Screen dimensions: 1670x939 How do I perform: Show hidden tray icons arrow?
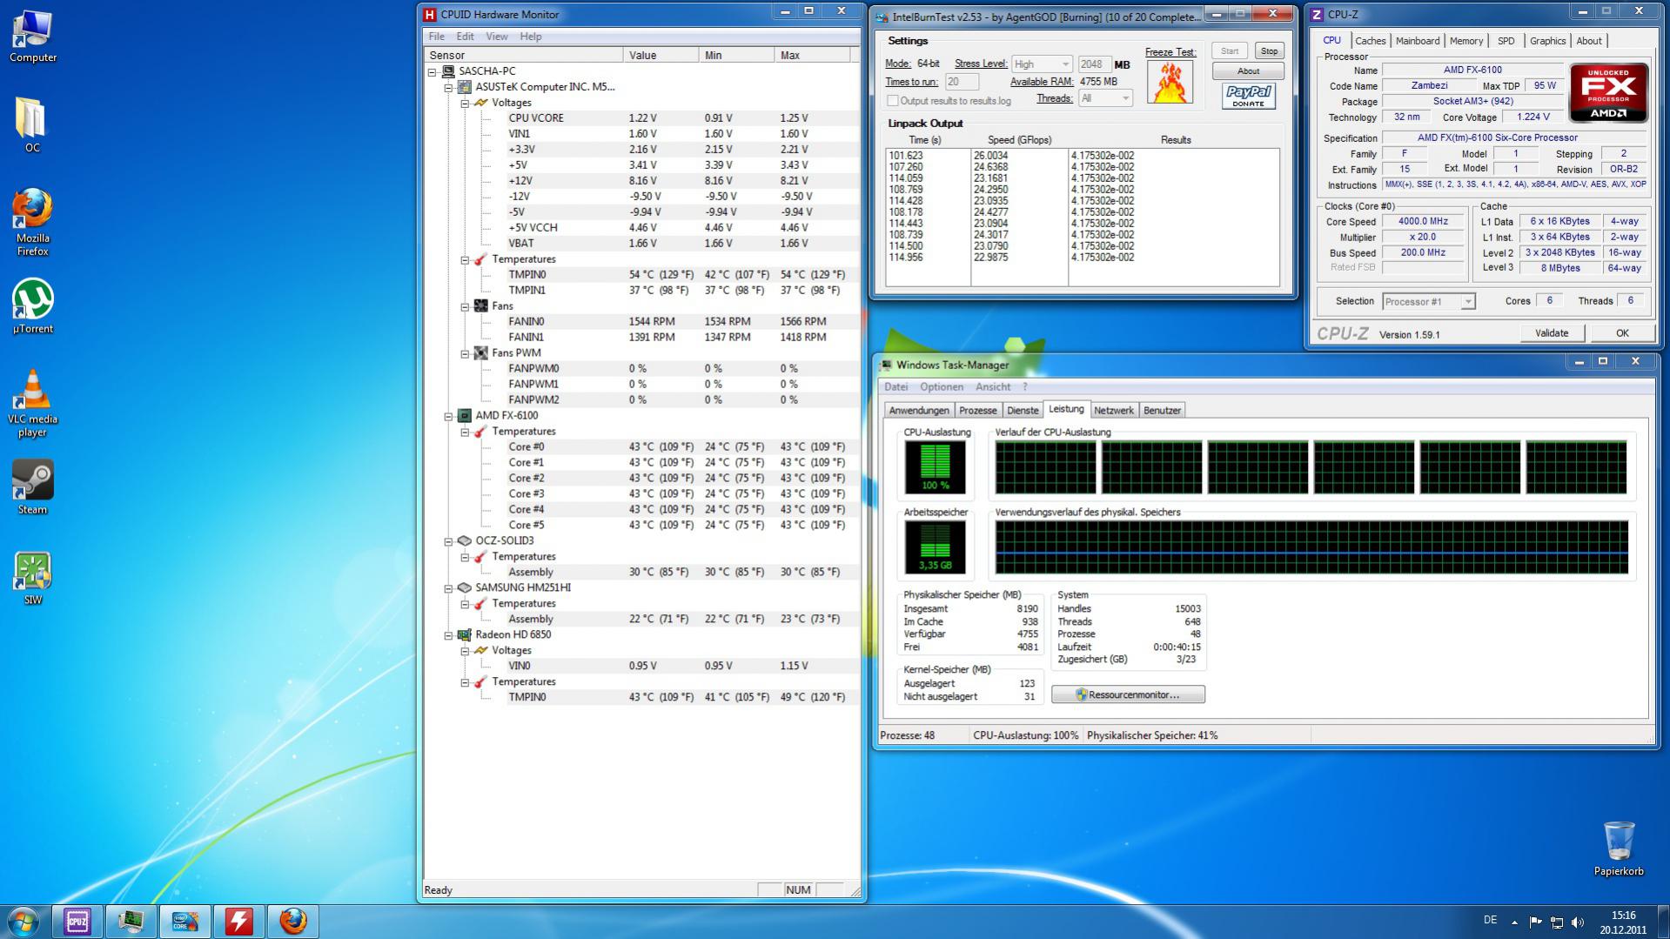(x=1514, y=922)
